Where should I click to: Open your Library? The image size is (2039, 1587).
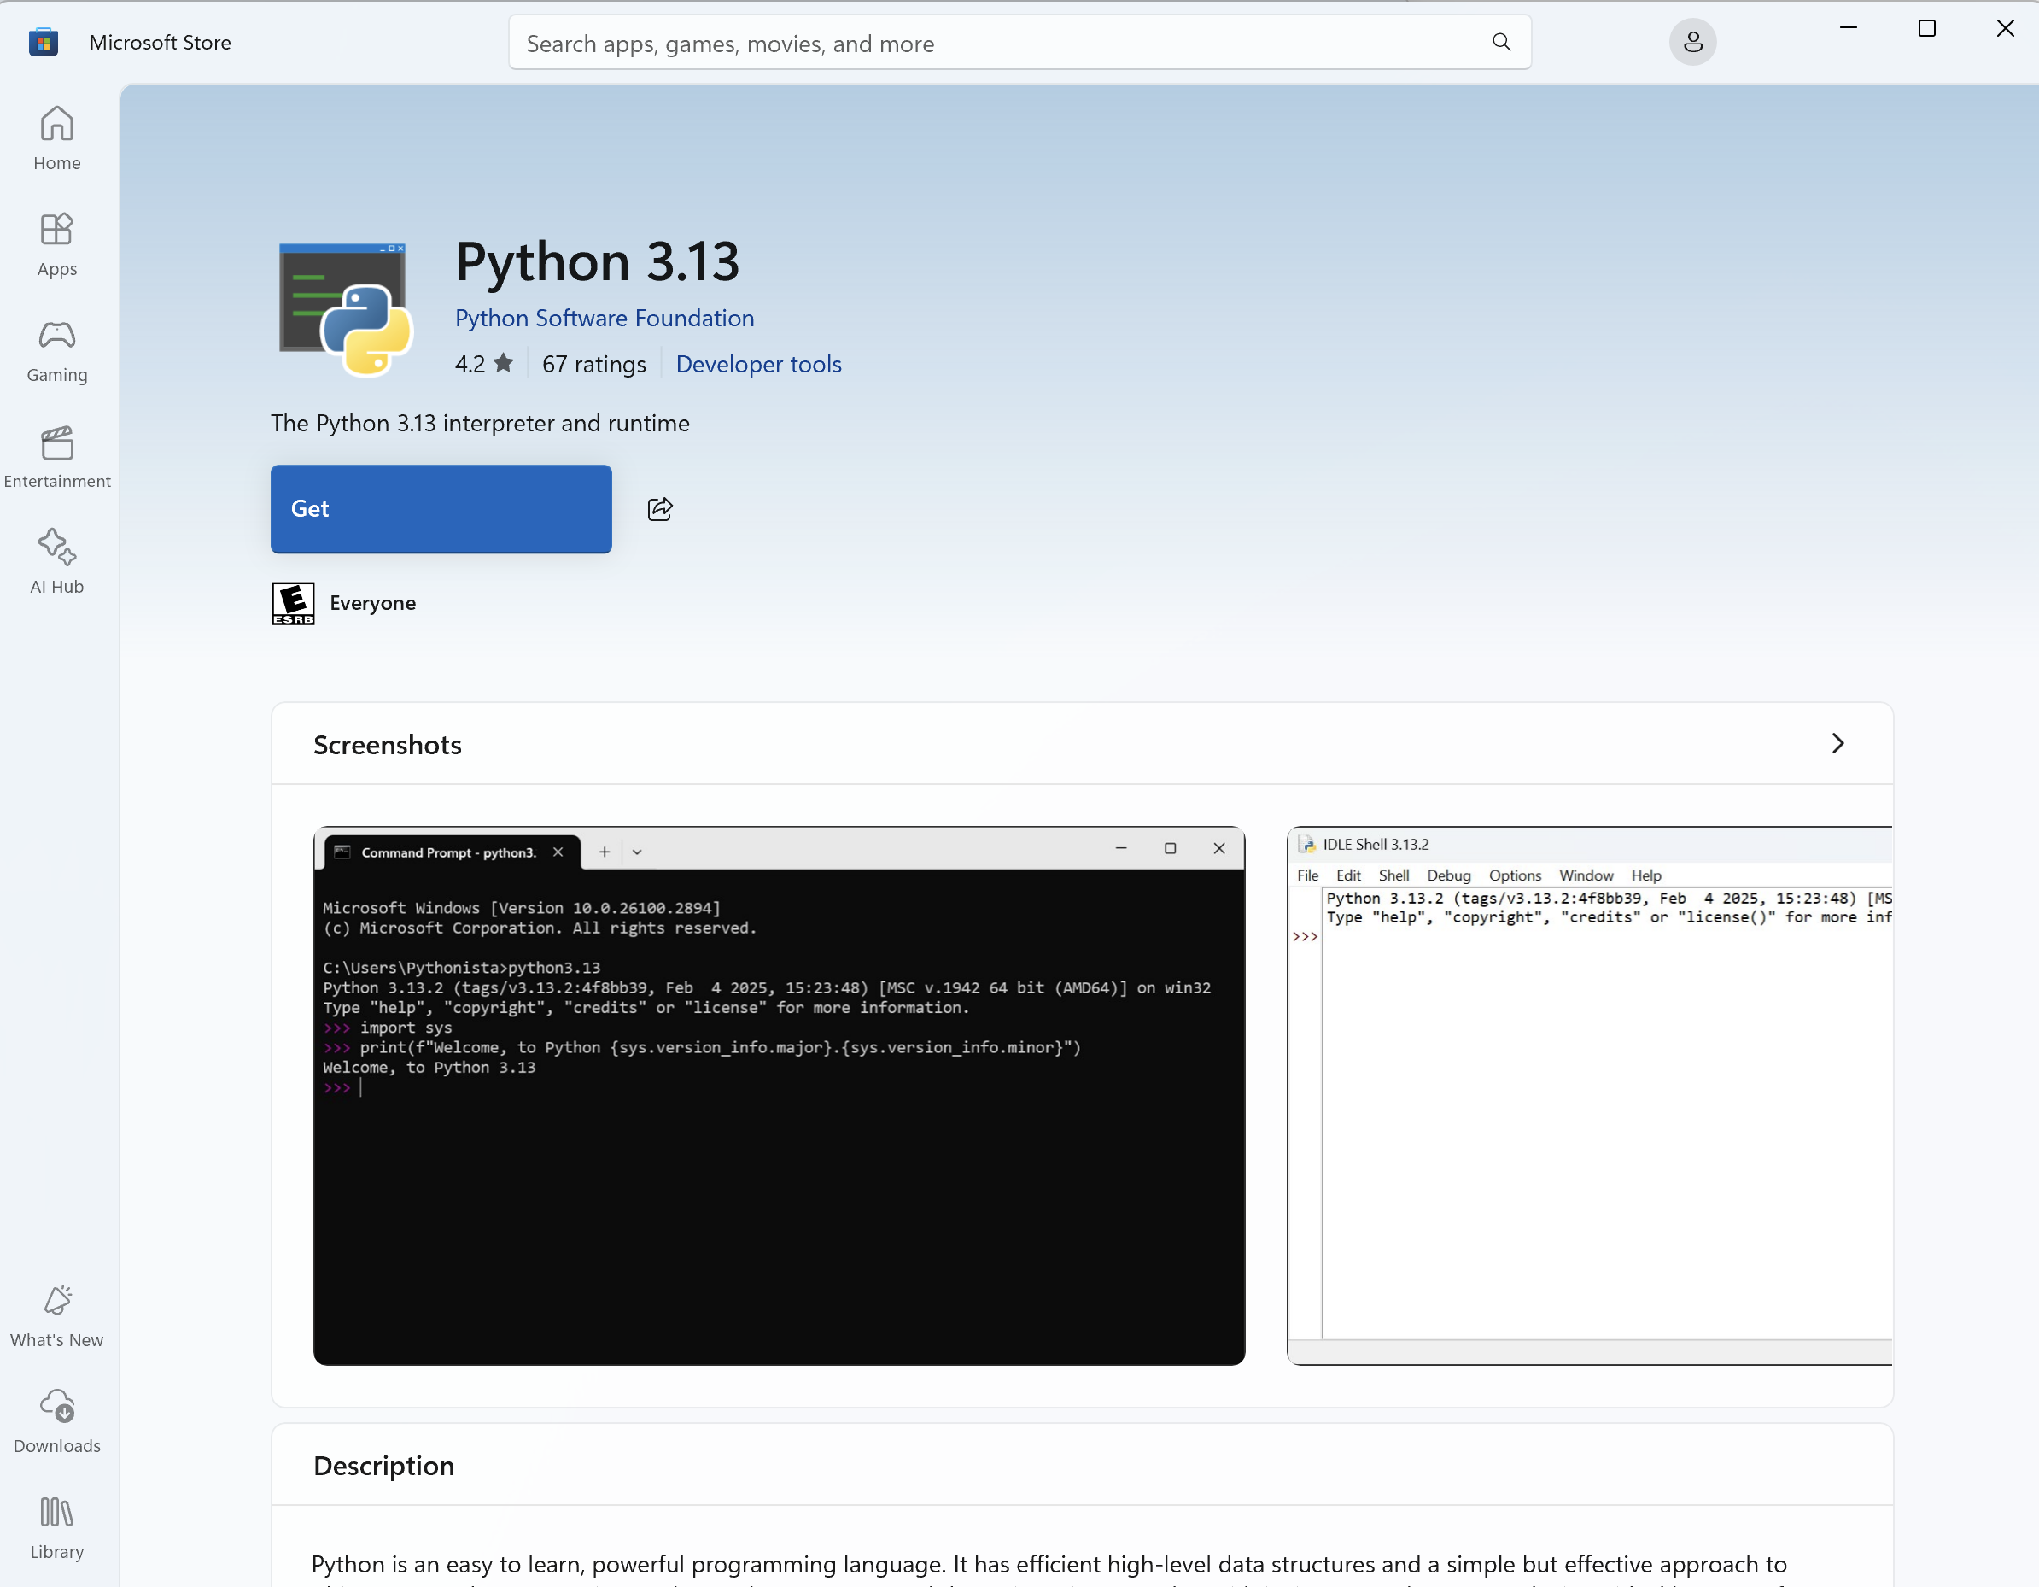[56, 1527]
